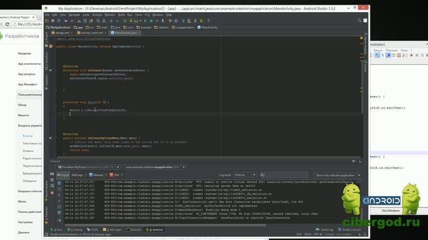Open the Gradle Console tool window
Viewport: 428px width, 240px height.
coord(349,229)
